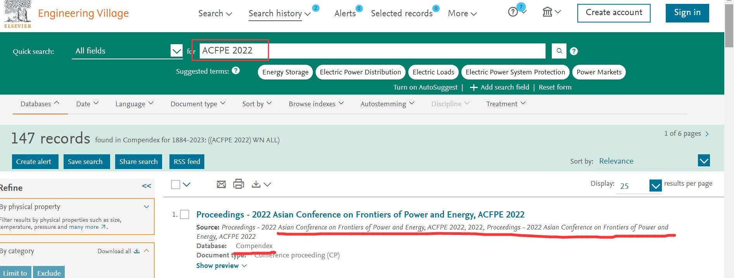Screen dimensions: 734x278
Task: Click Turn on AutoSuggest link
Action: point(425,87)
